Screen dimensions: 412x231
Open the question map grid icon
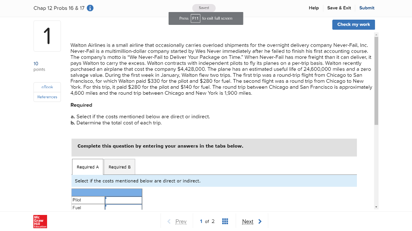tap(225, 221)
